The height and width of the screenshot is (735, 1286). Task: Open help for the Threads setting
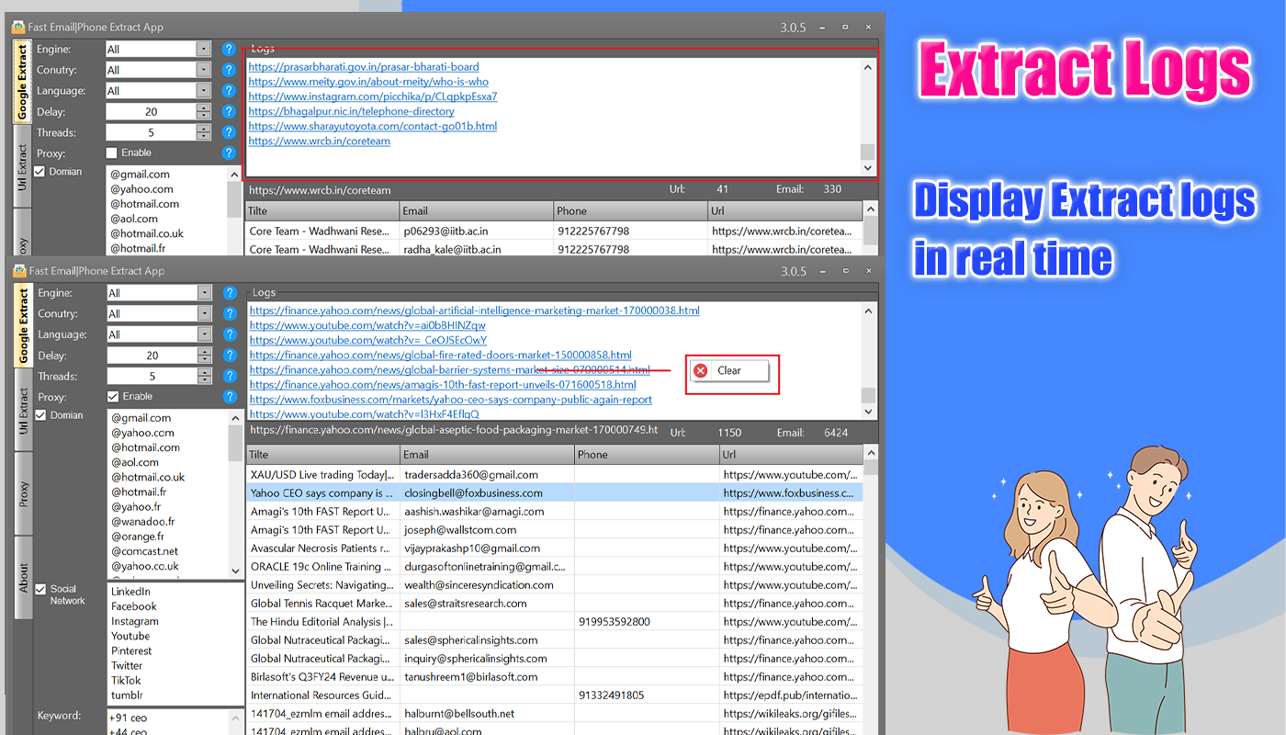point(229,131)
